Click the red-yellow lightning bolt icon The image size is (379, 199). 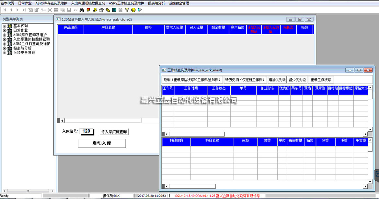(x=88, y=10)
